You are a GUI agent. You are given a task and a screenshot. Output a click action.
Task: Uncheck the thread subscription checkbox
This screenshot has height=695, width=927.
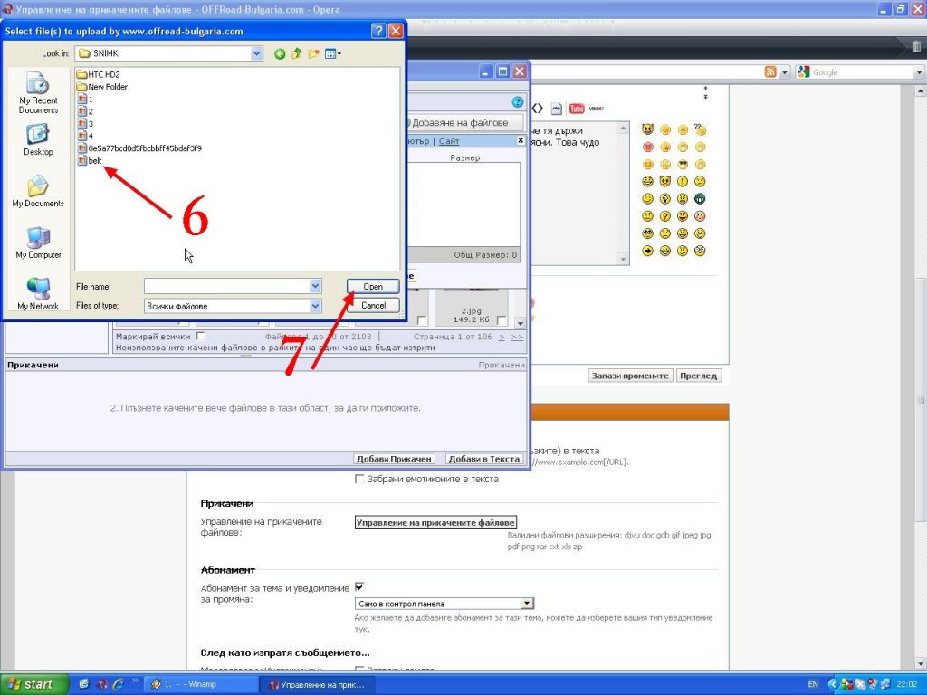(x=359, y=586)
